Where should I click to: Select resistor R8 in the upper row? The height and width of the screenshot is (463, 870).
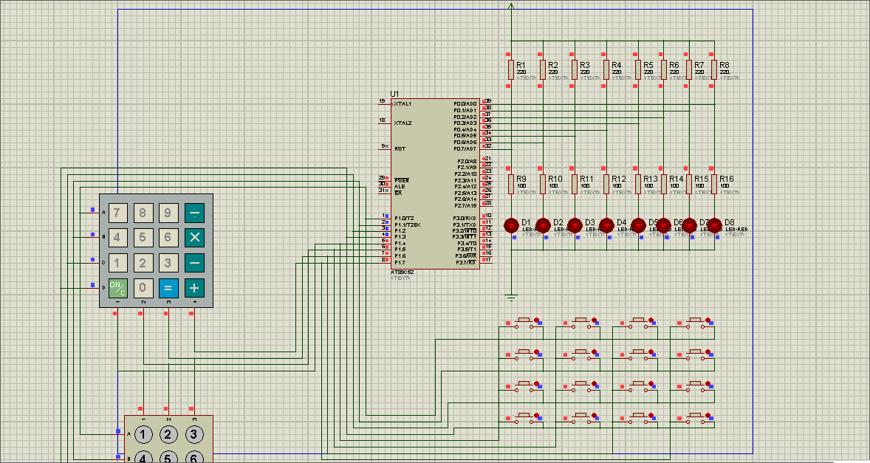click(x=714, y=69)
